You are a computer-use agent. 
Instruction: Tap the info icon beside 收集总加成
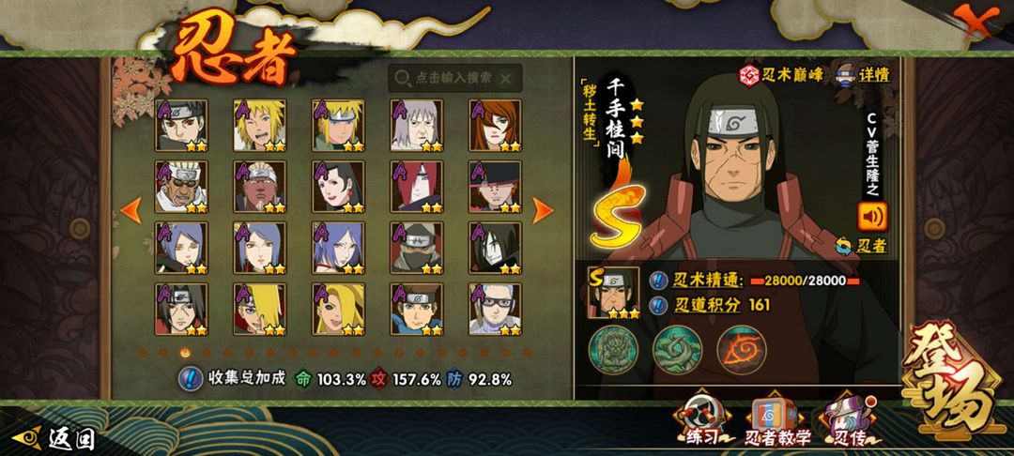[x=191, y=378]
